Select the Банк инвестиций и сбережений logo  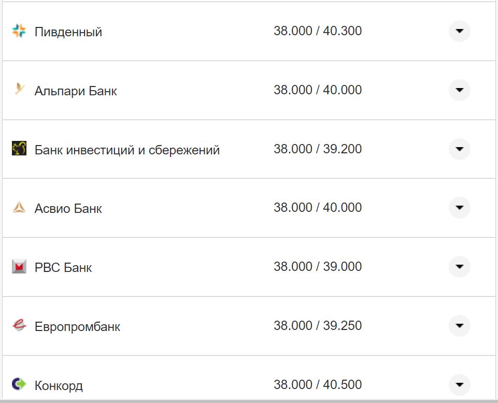(x=19, y=149)
